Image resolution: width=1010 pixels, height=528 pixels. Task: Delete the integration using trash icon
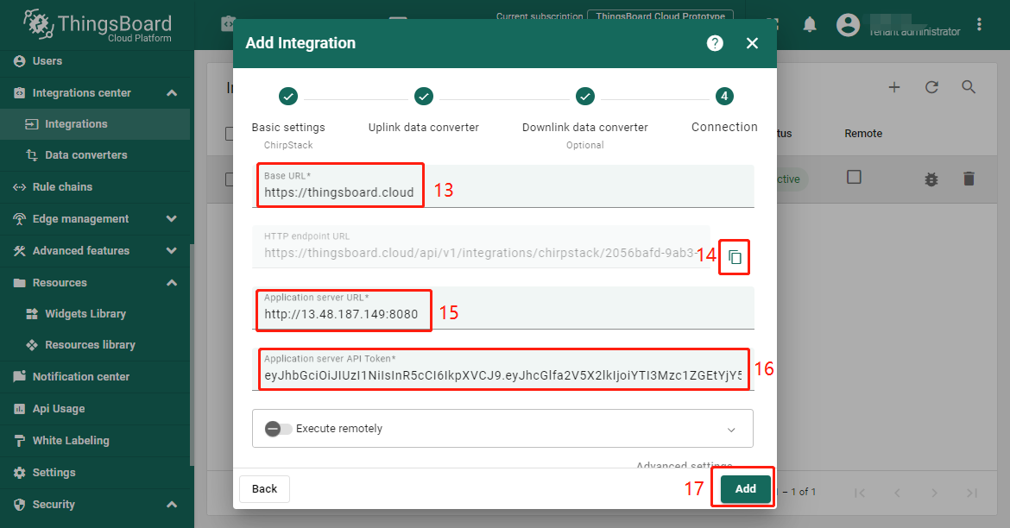(x=969, y=179)
